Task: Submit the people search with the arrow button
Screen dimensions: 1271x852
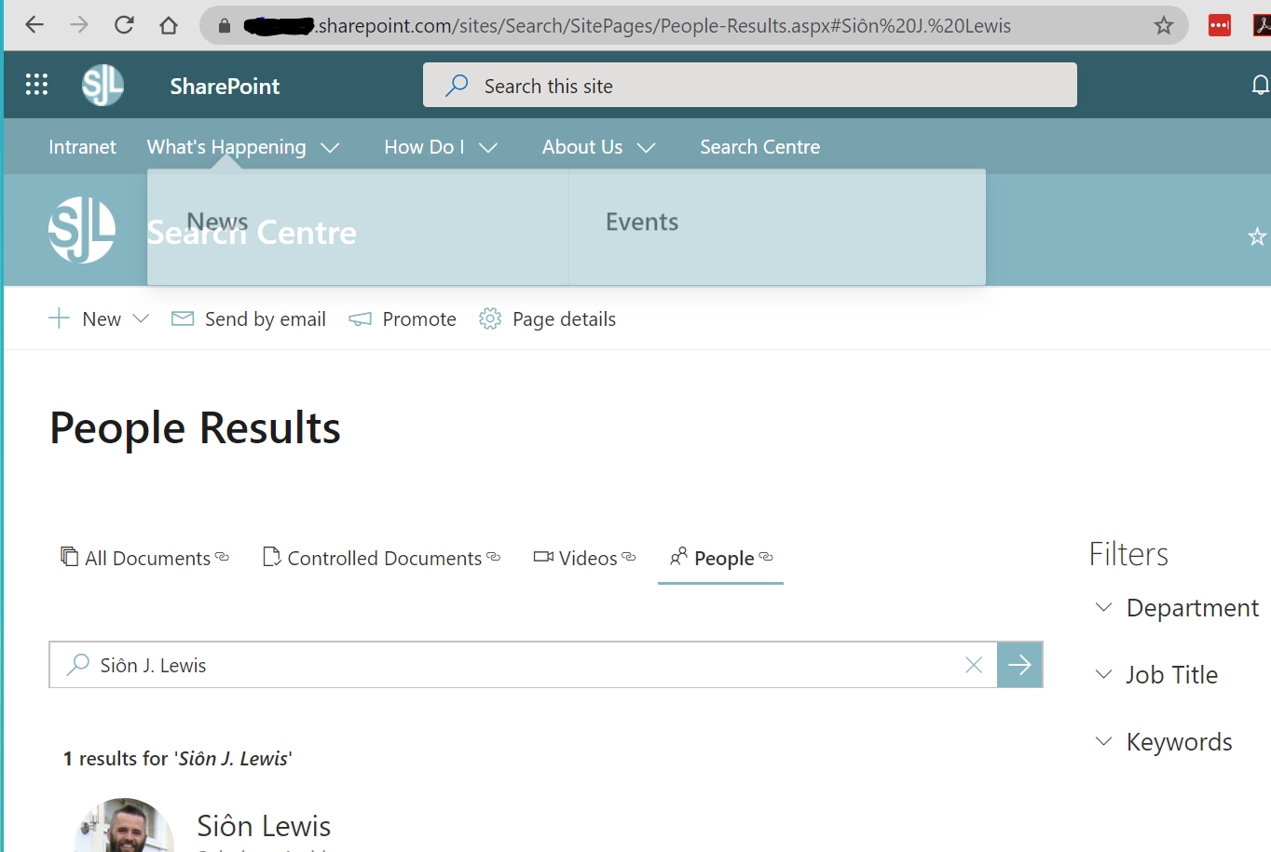Action: pyautogui.click(x=1019, y=665)
